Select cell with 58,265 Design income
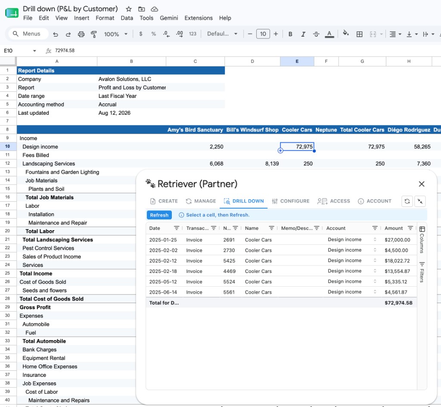This screenshot has height=407, width=441. click(409, 147)
